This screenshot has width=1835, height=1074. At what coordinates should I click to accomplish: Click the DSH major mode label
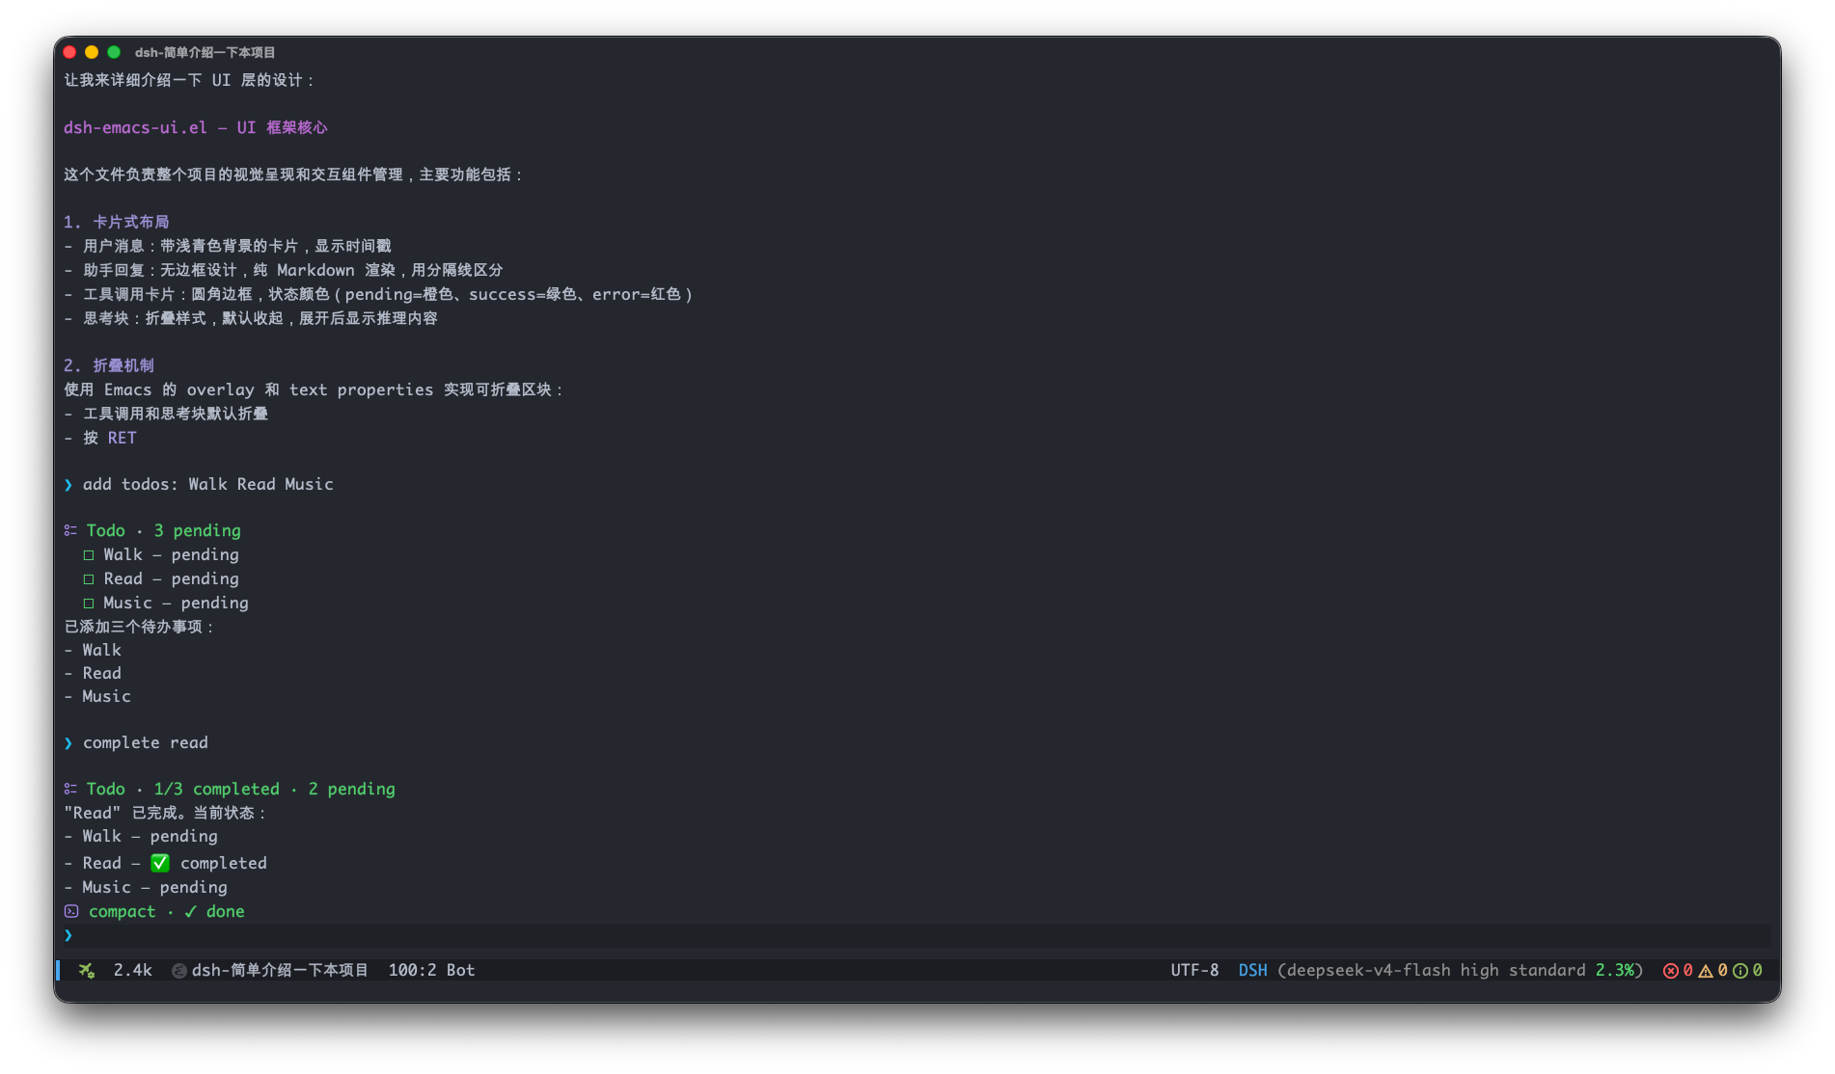[1252, 970]
